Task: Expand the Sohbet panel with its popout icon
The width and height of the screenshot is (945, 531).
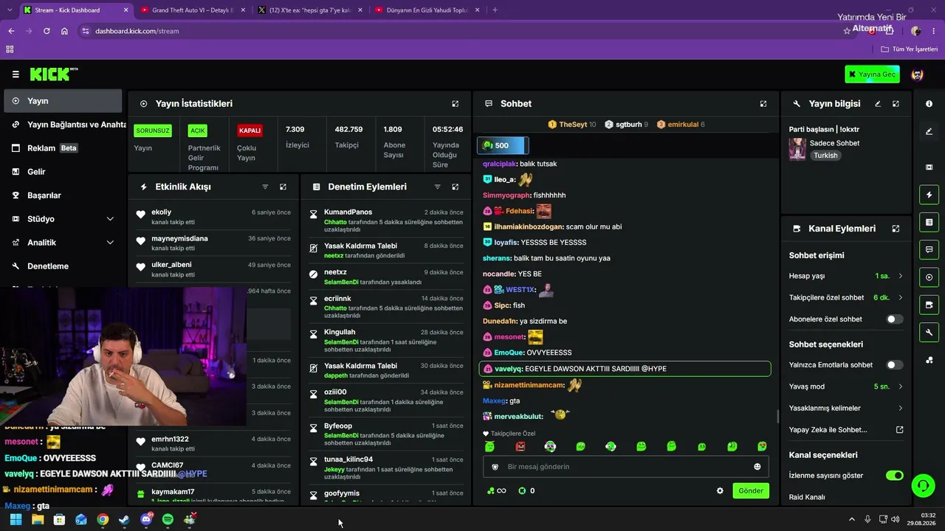Action: (763, 104)
